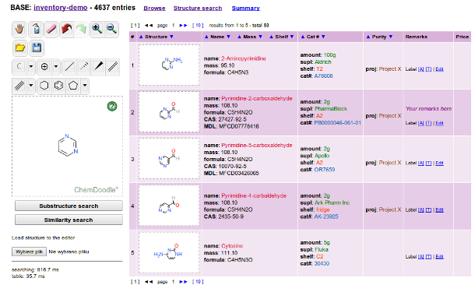Click the Wybierz plik file chooser button
The image size is (475, 292).
tap(29, 252)
